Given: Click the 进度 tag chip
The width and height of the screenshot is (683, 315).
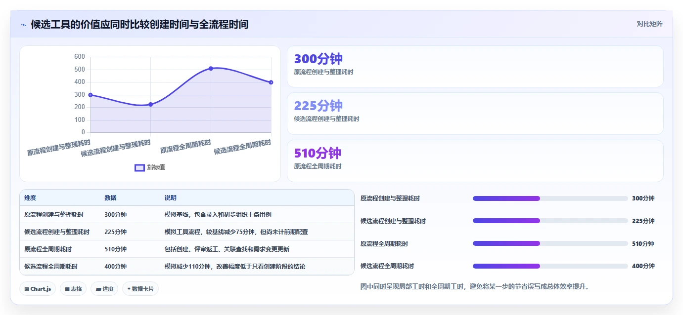Looking at the screenshot, I should pyautogui.click(x=104, y=289).
